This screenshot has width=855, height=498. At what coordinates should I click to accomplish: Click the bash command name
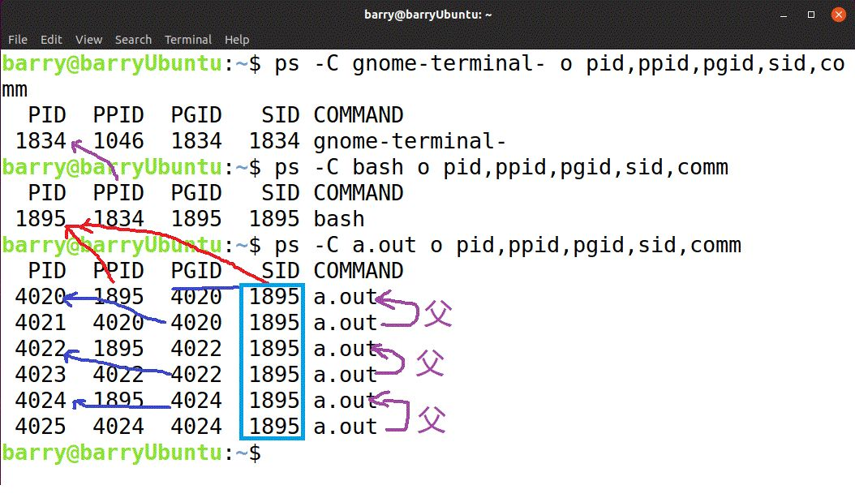[x=338, y=219]
